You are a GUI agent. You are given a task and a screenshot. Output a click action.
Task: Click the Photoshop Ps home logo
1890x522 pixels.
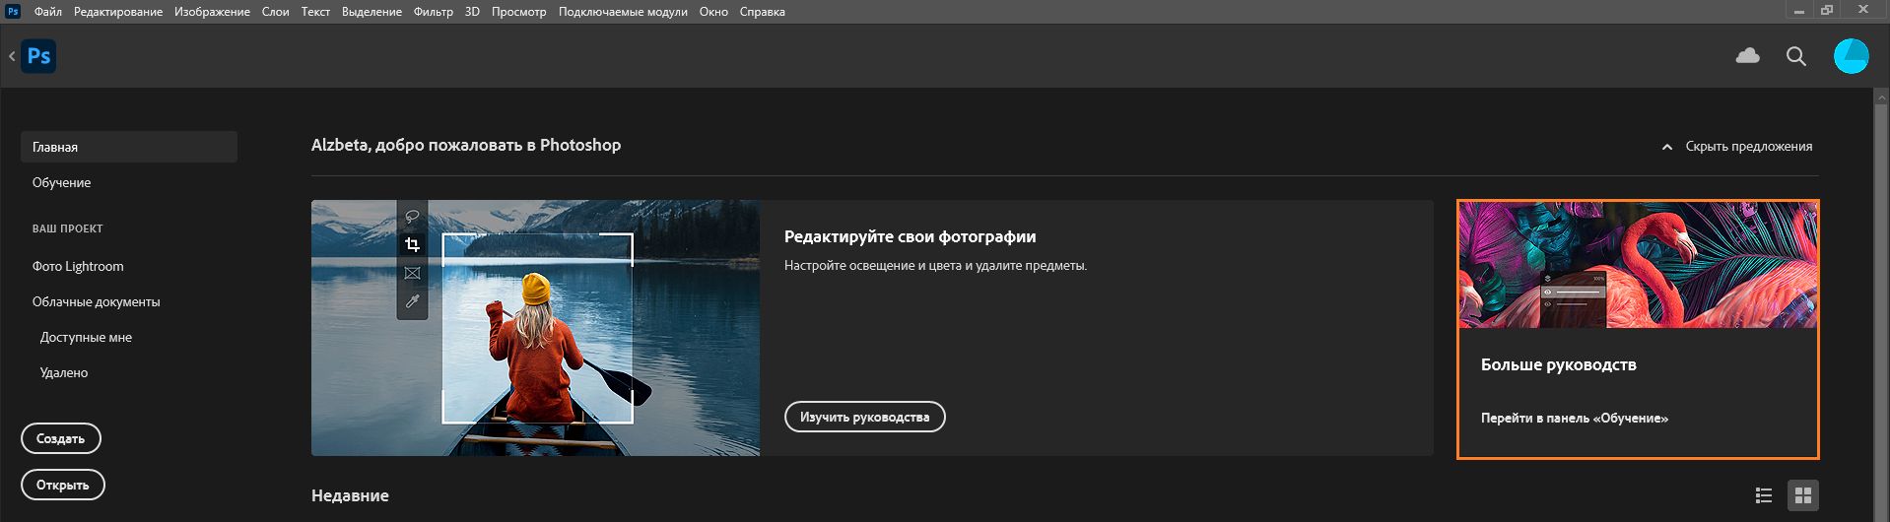(x=39, y=56)
